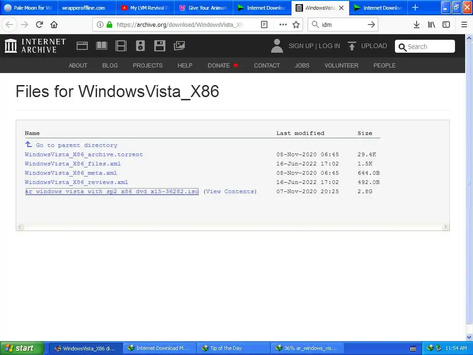Open page actions three-dot menu
Screen dimensions: 473x355
click(x=283, y=25)
